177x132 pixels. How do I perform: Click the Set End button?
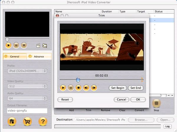136,88
